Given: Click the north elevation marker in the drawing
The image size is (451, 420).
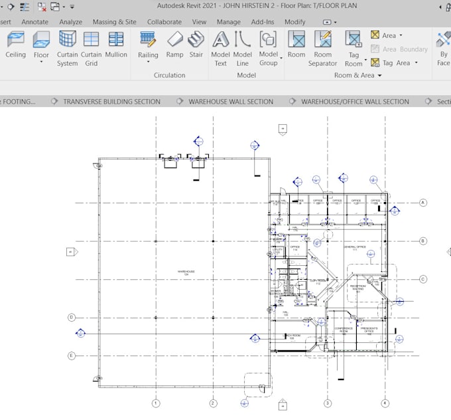Looking at the screenshot, I should pos(283,130).
